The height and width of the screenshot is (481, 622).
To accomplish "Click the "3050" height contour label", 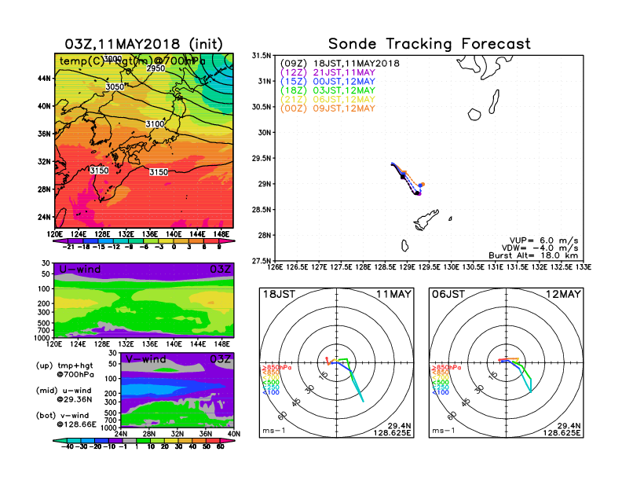I will point(115,86).
